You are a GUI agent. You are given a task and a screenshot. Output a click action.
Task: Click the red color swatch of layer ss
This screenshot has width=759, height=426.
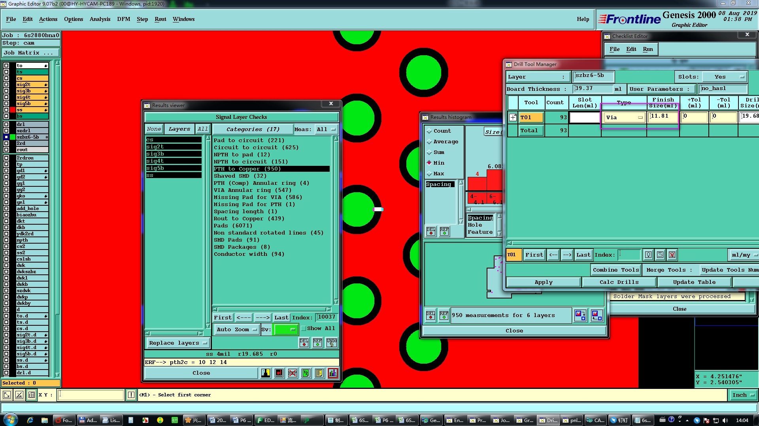13,110
